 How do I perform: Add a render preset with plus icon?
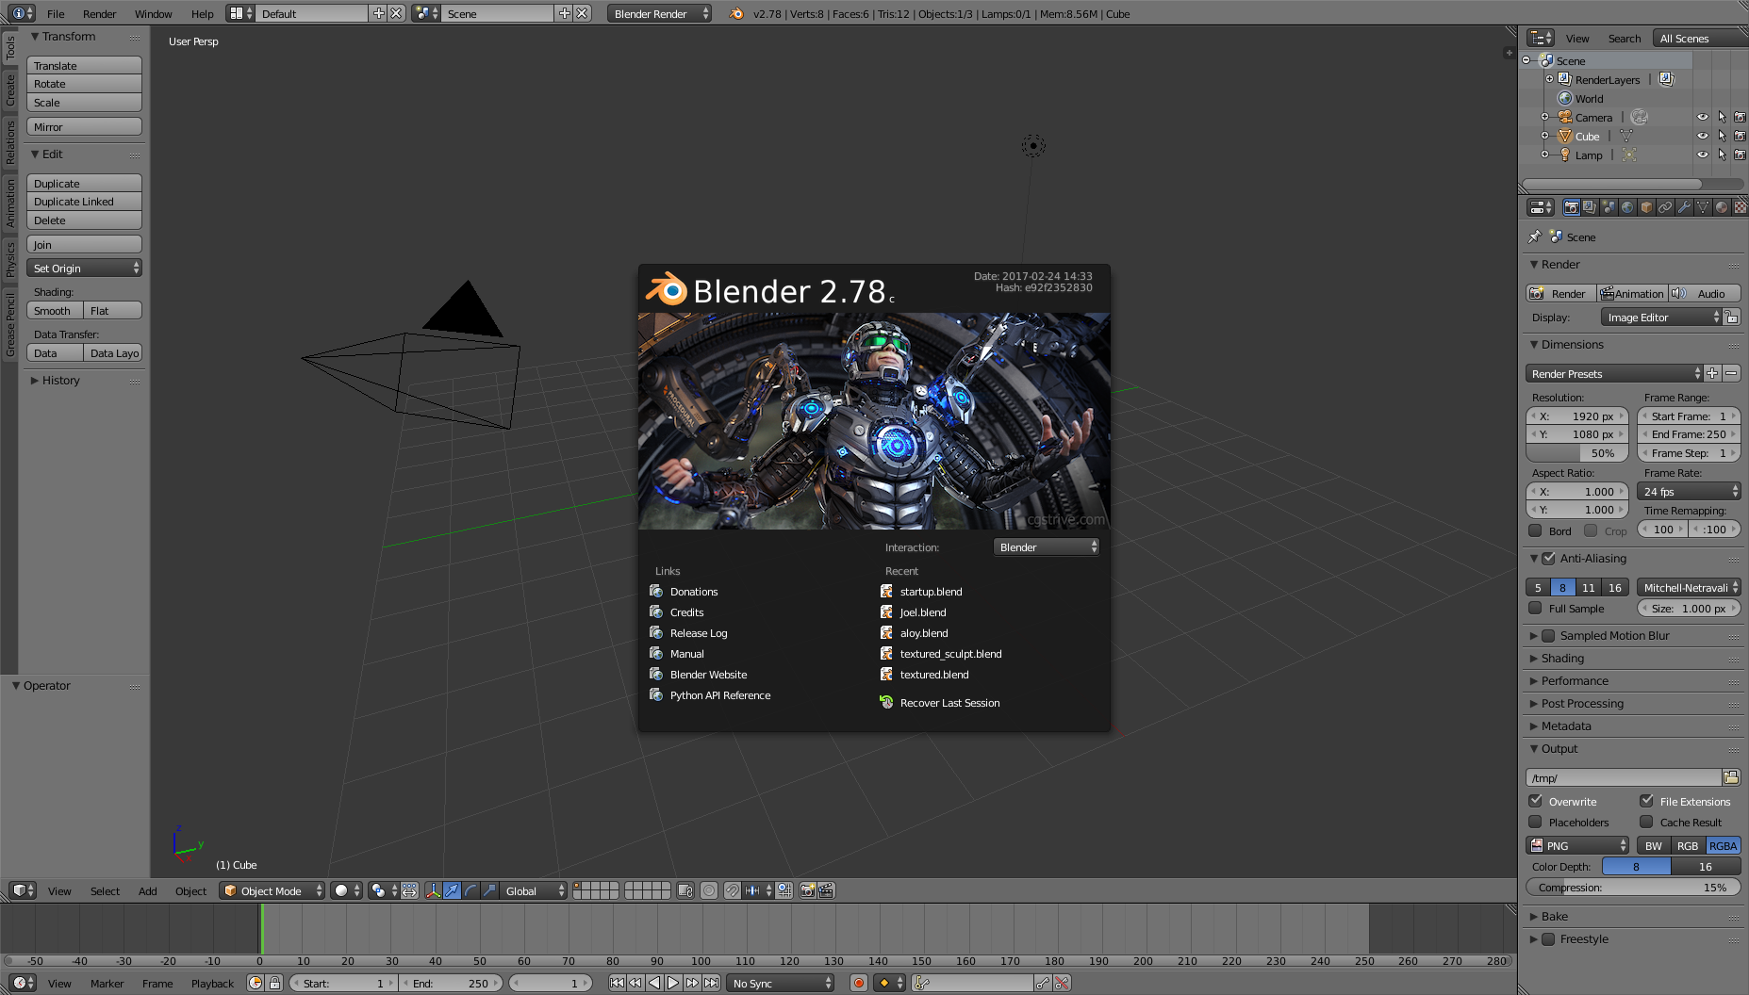(x=1712, y=373)
